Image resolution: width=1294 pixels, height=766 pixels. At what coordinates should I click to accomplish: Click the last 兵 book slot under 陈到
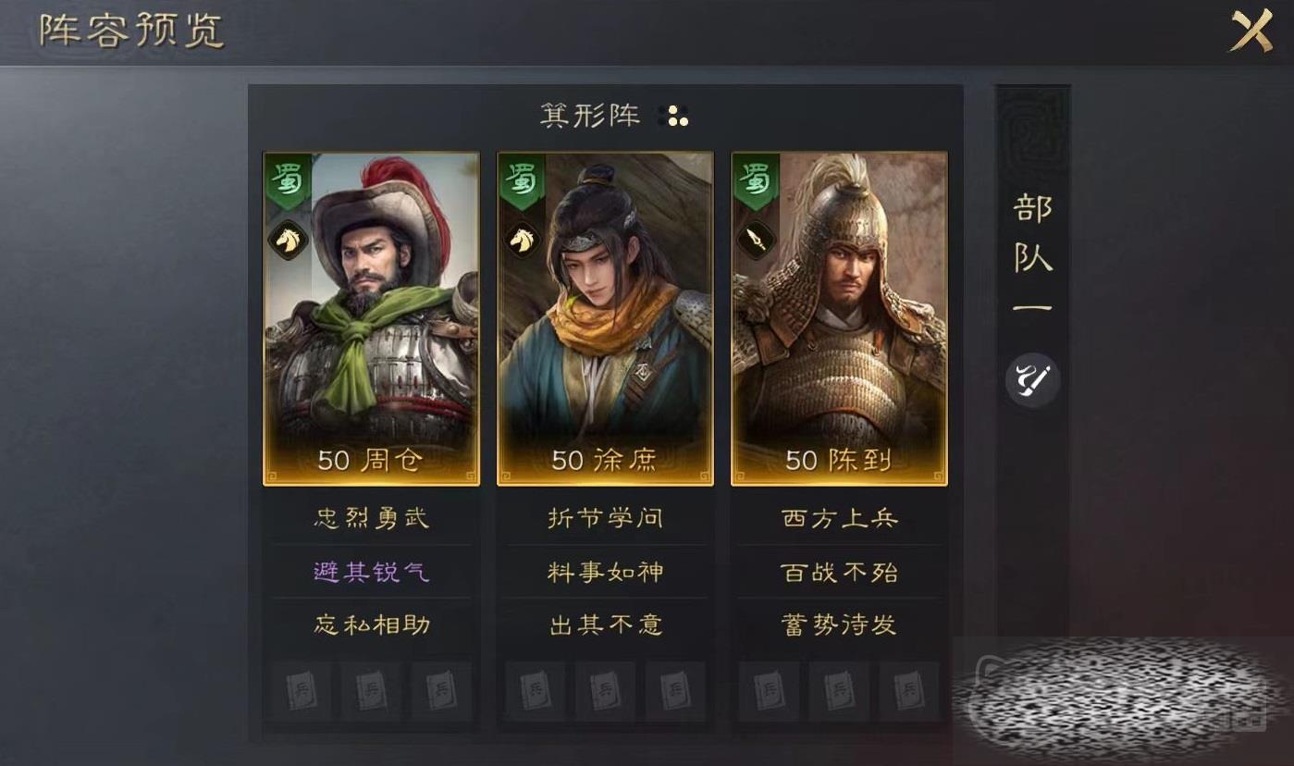(x=909, y=691)
